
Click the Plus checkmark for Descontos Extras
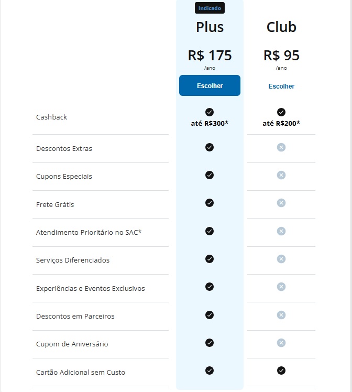[x=210, y=147]
